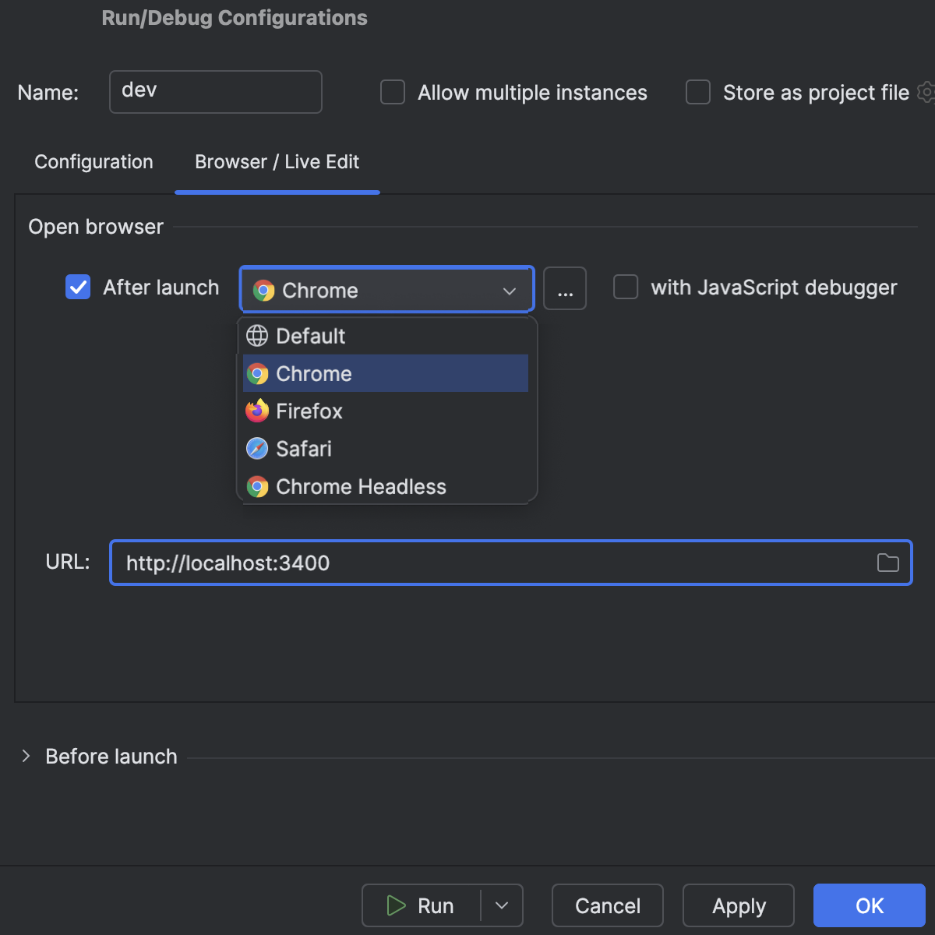
Task: Select the Chrome browser icon in the list
Action: tap(257, 373)
